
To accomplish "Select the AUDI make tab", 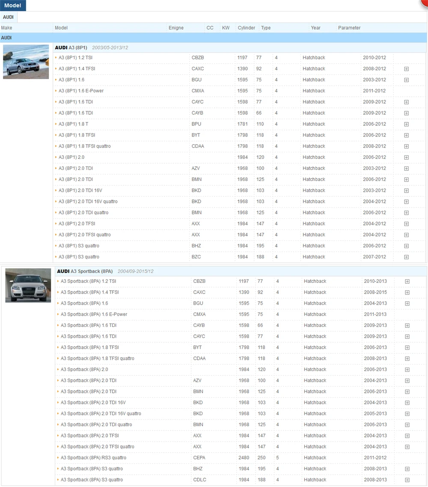I will pos(9,17).
